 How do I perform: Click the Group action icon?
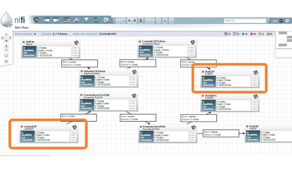point(159,20)
